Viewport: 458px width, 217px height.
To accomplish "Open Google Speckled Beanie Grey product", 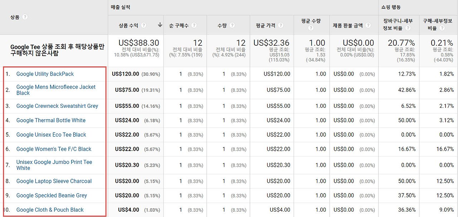I will (x=52, y=195).
